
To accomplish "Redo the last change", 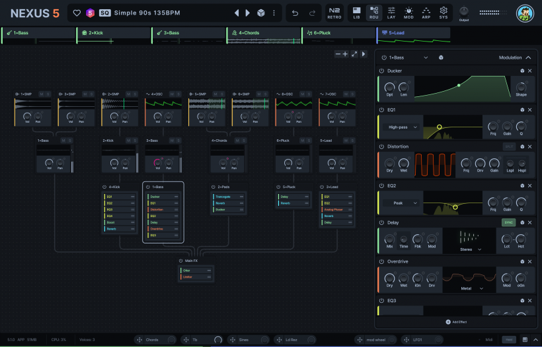I will click(312, 13).
